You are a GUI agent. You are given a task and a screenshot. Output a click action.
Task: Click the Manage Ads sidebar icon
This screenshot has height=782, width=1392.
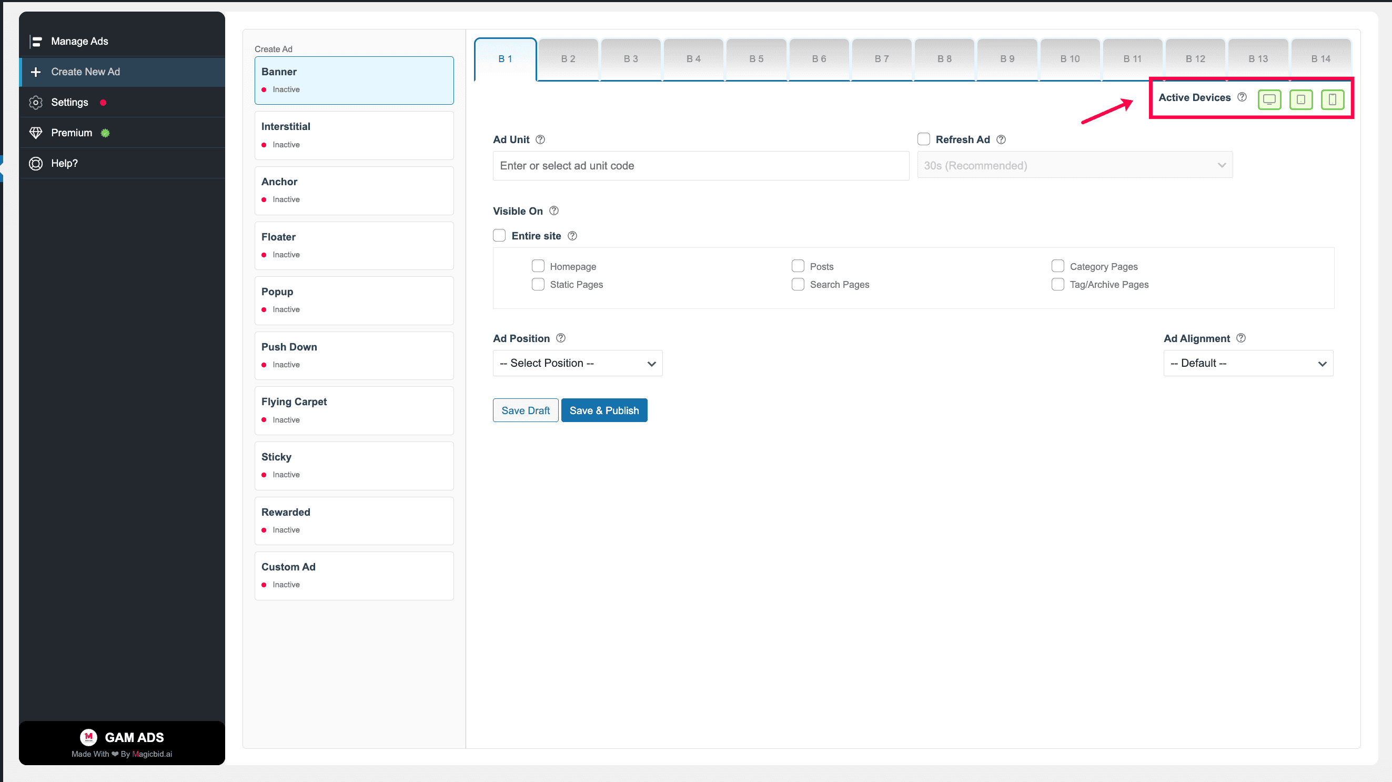36,41
